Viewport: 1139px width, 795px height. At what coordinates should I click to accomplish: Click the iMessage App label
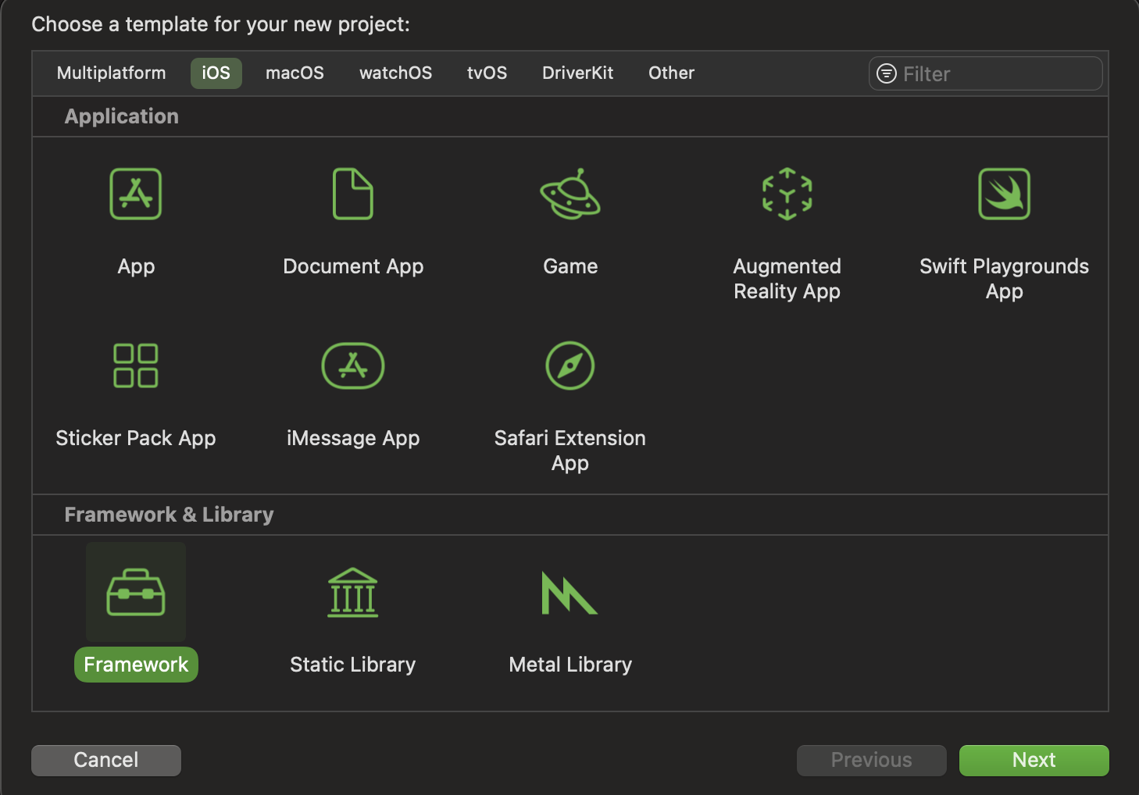click(353, 438)
